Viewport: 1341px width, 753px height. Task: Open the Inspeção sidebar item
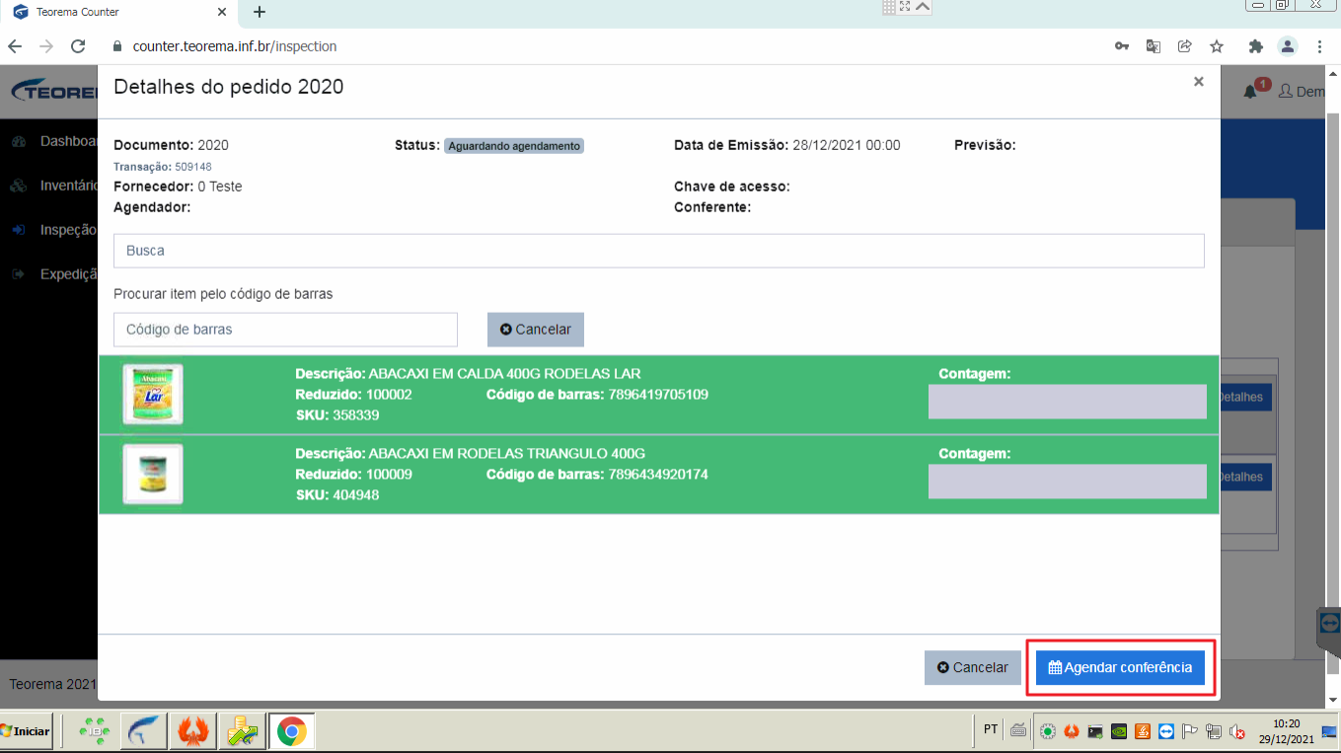(68, 230)
